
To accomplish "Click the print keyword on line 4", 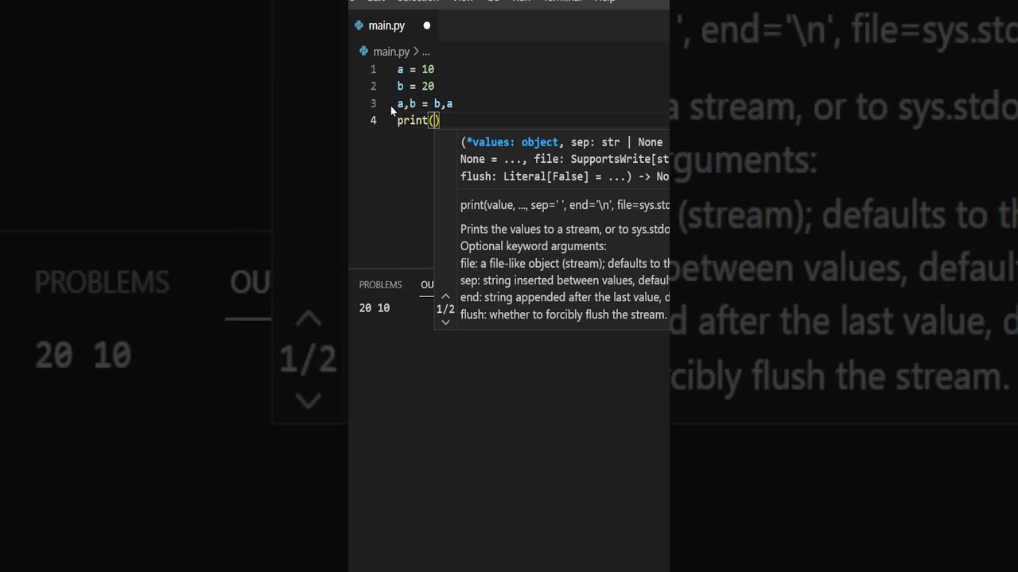I will click(412, 120).
